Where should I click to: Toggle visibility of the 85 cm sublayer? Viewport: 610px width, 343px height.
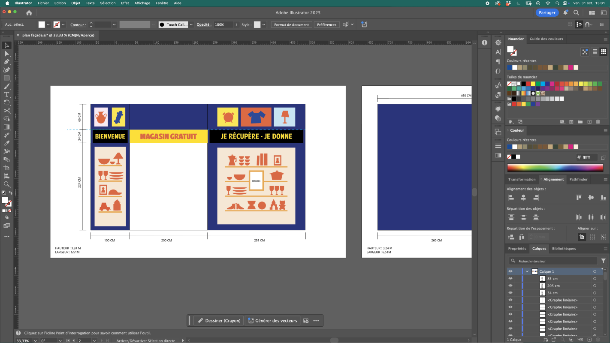click(x=510, y=279)
